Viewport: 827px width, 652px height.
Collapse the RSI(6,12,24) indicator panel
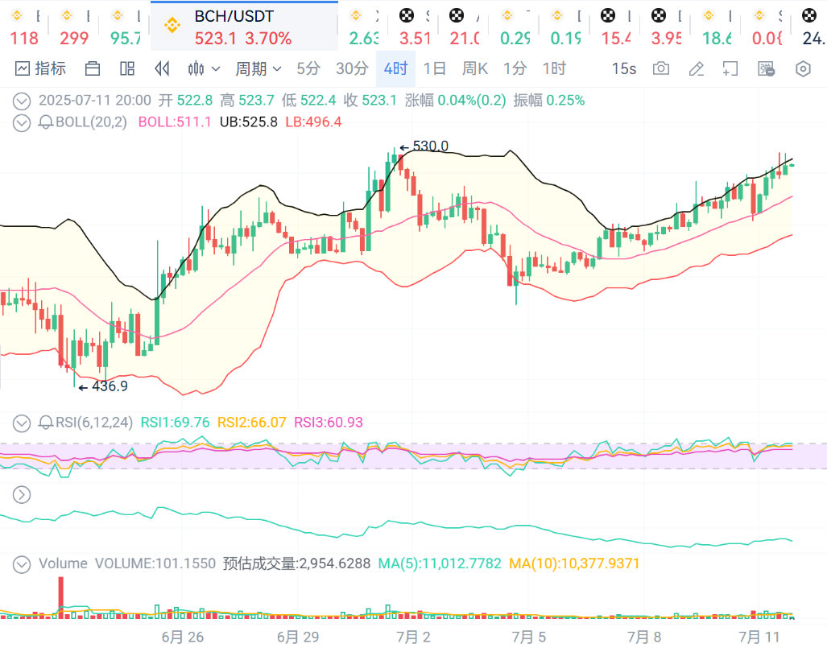point(22,423)
